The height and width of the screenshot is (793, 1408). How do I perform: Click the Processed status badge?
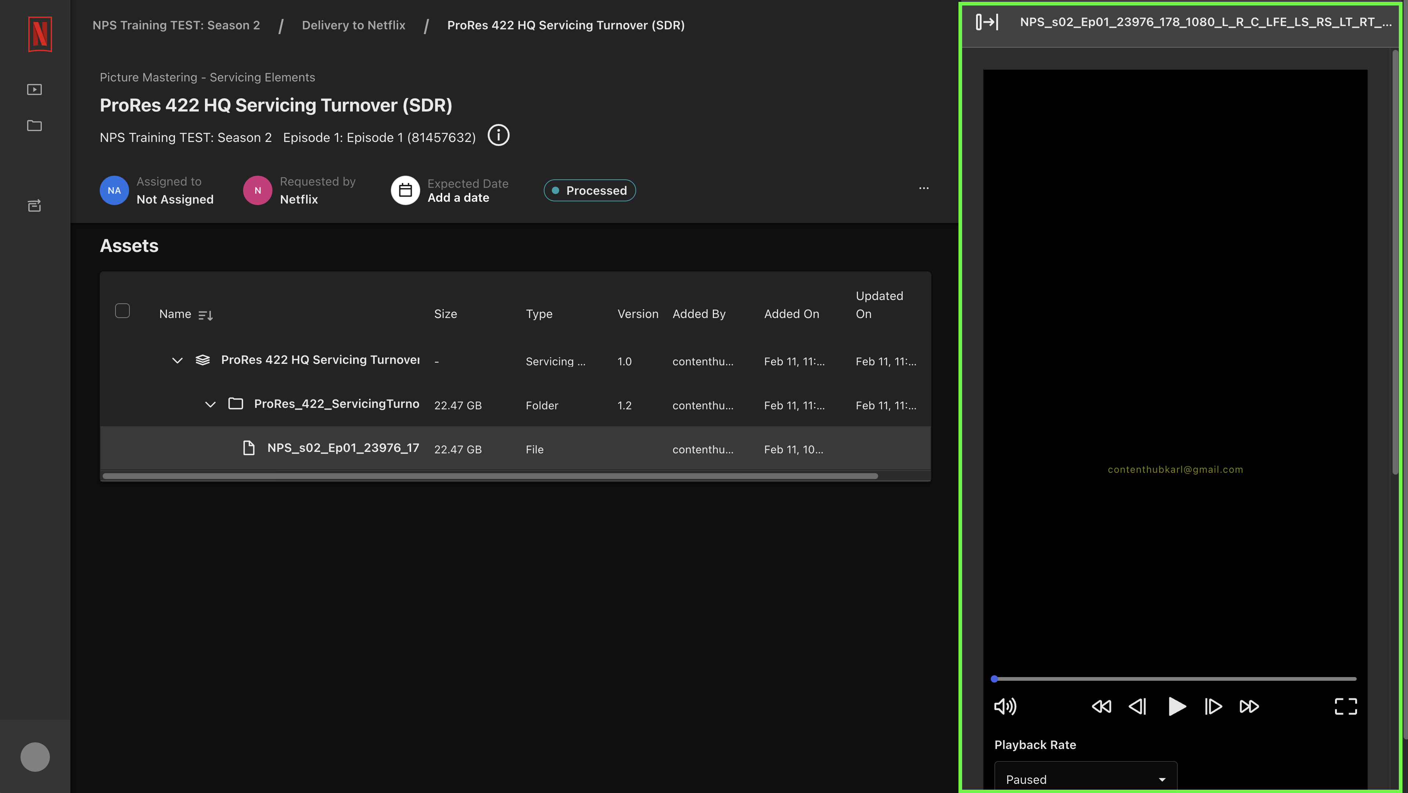click(590, 190)
